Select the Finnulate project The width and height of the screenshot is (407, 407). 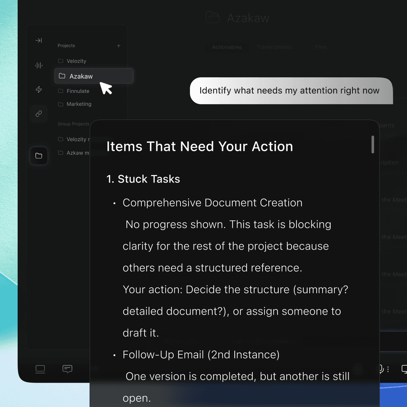(78, 91)
